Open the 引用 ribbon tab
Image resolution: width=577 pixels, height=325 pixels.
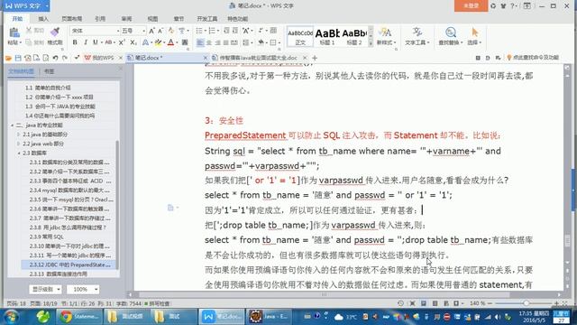tap(100, 19)
